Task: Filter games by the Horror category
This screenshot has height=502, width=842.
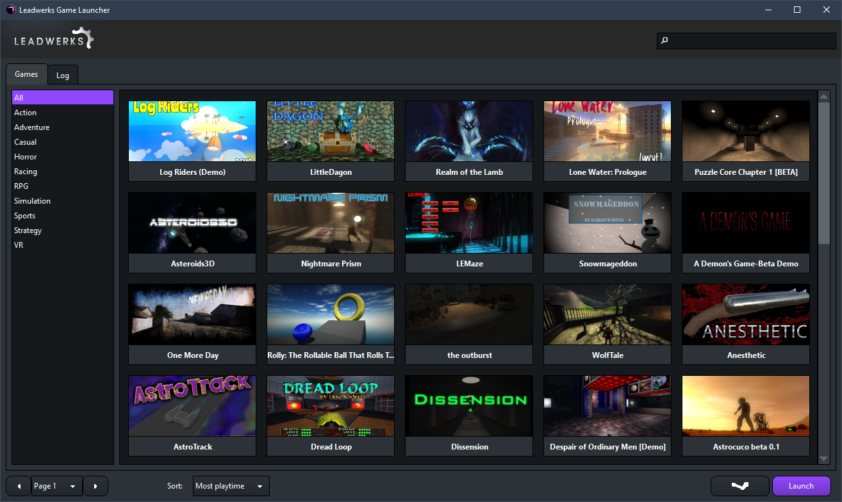Action: [x=26, y=157]
